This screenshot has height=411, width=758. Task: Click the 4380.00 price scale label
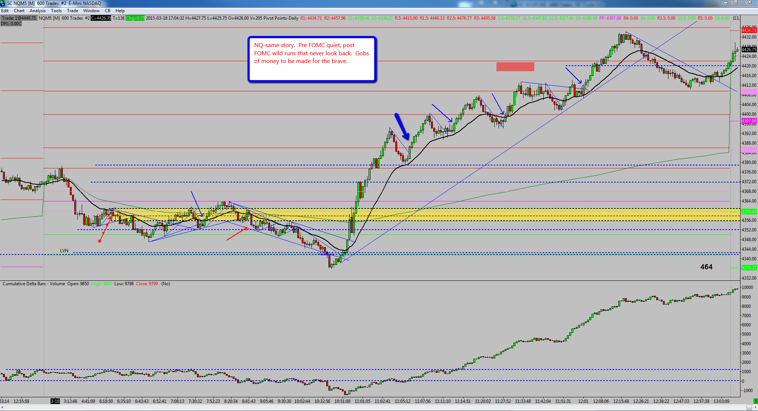(749, 162)
